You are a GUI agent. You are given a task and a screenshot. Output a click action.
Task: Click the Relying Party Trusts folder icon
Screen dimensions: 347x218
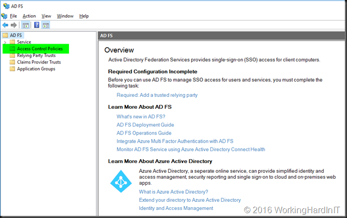tap(12, 55)
